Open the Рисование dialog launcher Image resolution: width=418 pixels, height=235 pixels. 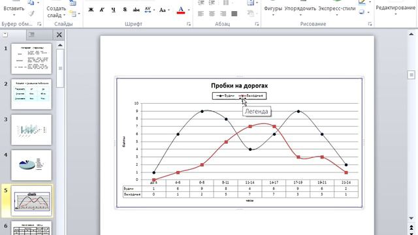(x=370, y=24)
